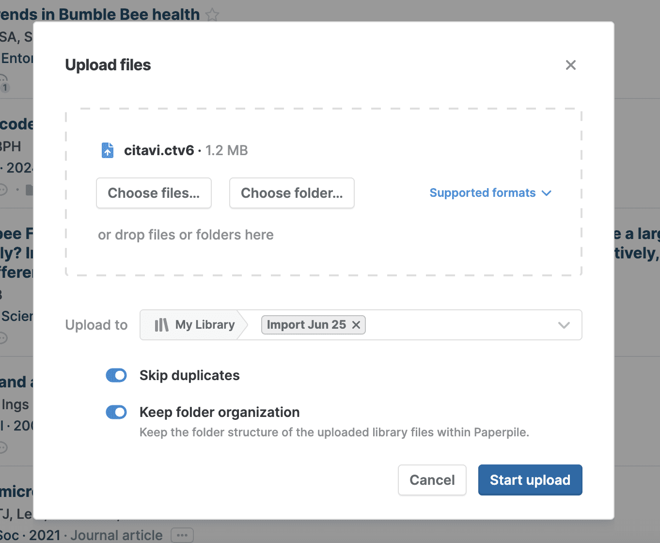Toggle Skip duplicates switch

116,375
